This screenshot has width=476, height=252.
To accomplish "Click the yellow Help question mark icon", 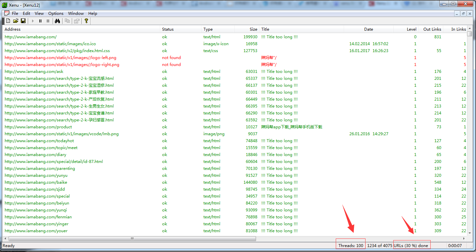I will pos(86,21).
